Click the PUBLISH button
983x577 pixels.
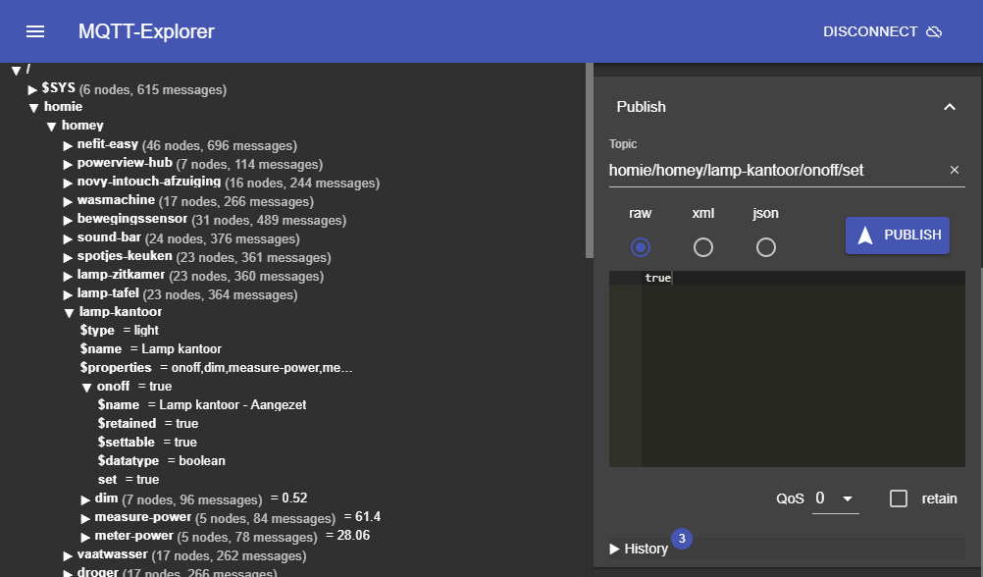[897, 236]
